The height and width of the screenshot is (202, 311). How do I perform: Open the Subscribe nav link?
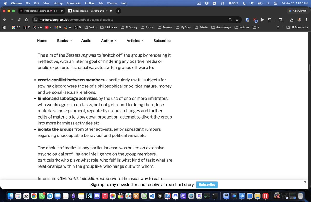point(162,41)
